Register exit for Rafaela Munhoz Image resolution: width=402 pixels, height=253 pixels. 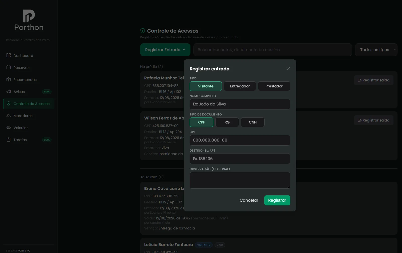[374, 80]
